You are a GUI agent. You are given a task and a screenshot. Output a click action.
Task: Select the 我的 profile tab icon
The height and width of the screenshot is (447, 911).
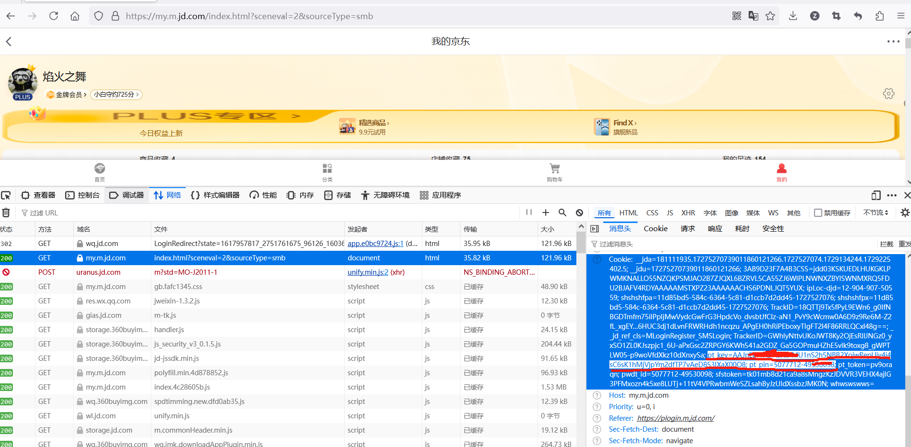781,172
